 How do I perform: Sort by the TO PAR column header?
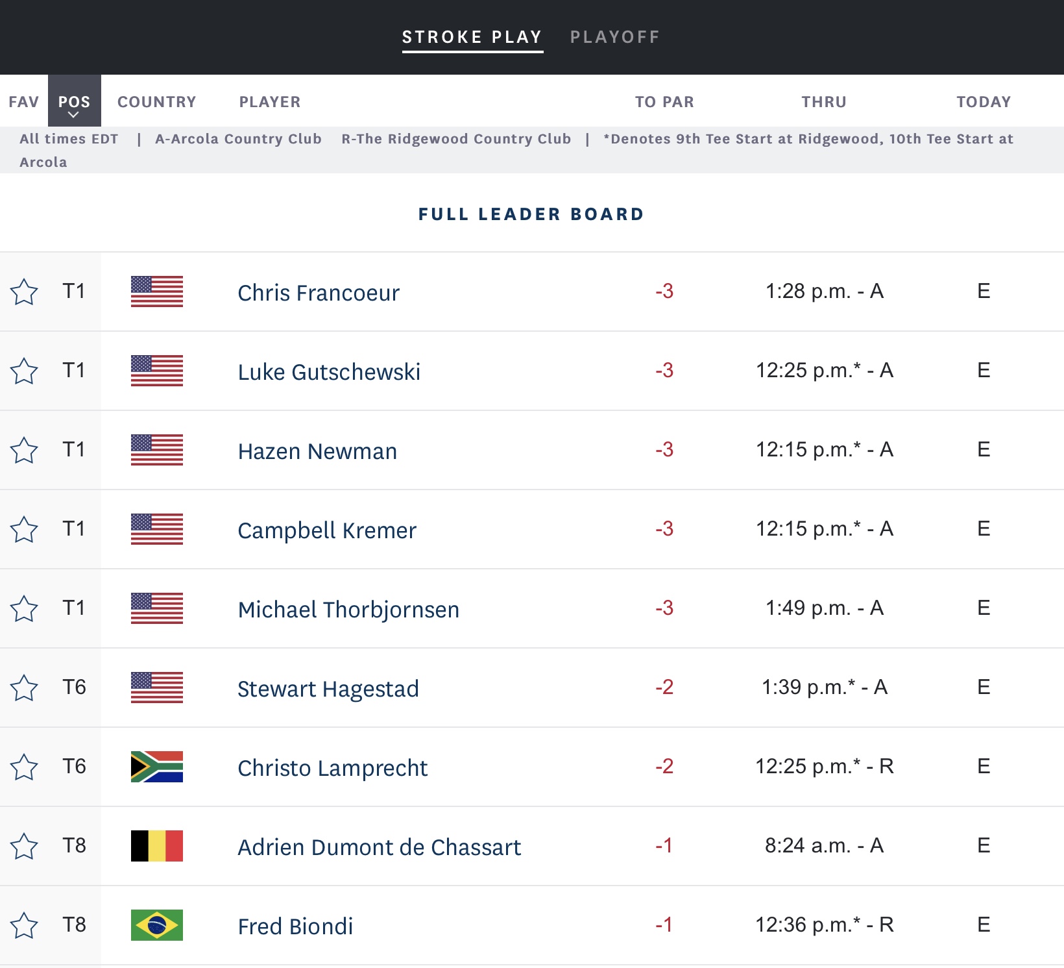coord(664,102)
